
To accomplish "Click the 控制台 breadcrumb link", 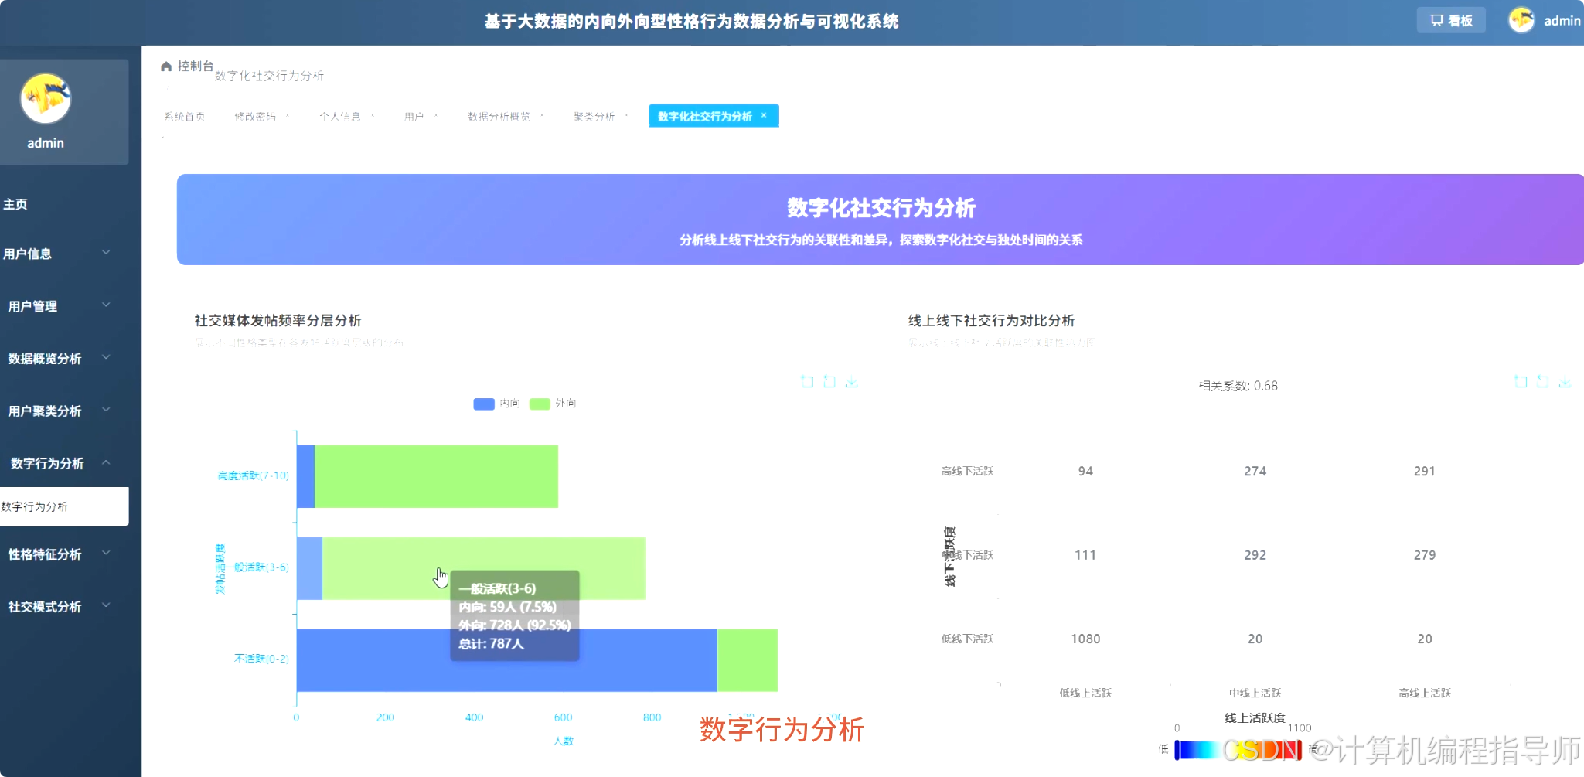I will point(196,66).
